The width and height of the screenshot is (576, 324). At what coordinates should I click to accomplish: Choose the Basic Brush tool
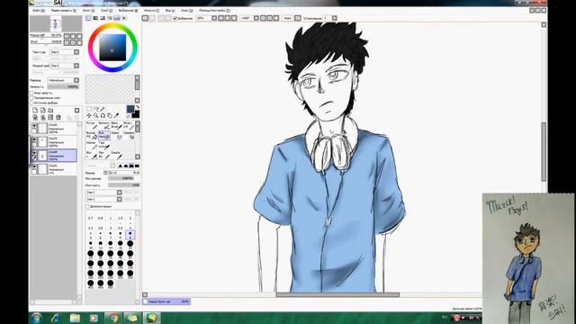coord(116,125)
